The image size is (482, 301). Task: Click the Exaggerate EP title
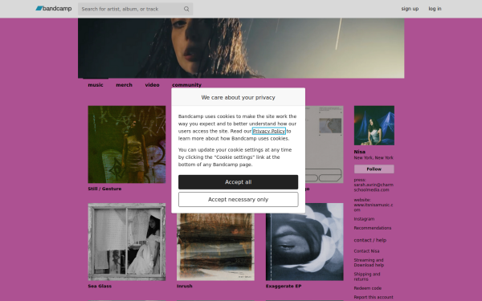click(x=284, y=286)
